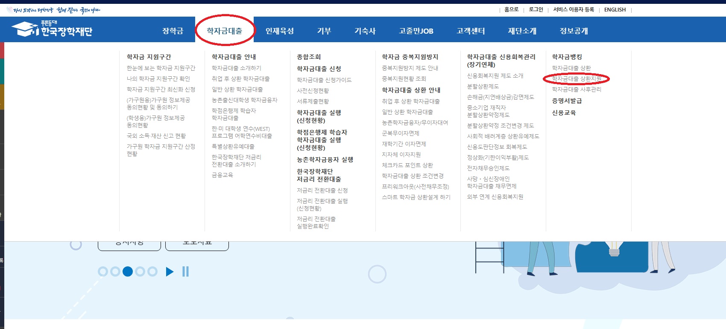Open 학자금뱅킹 section heading

[567, 57]
